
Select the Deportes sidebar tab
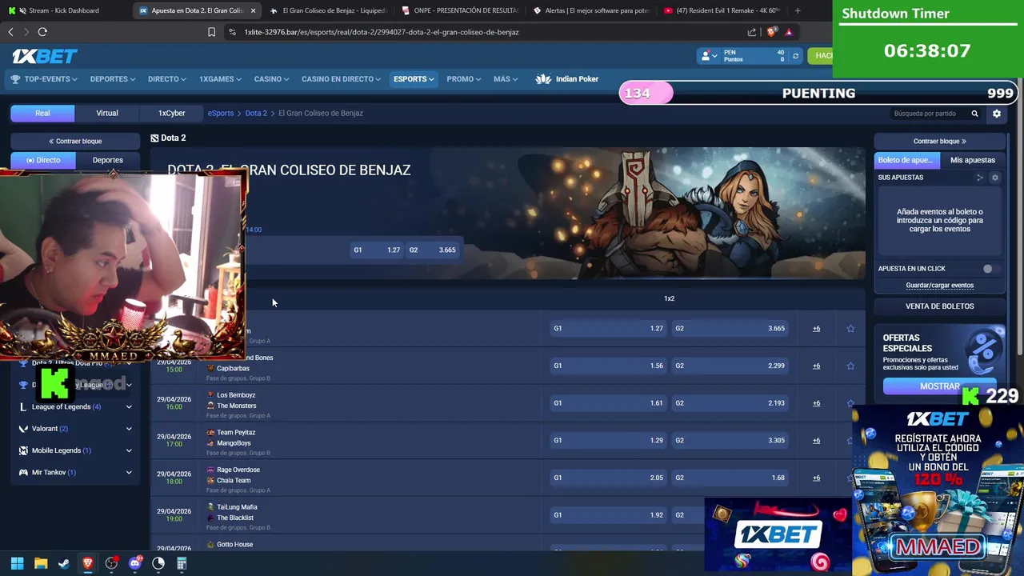click(x=107, y=160)
